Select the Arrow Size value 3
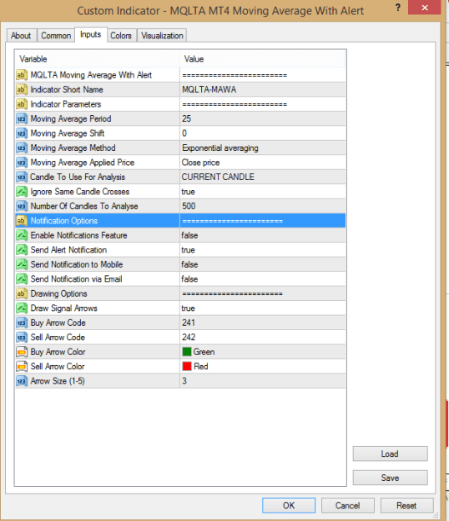 click(184, 381)
